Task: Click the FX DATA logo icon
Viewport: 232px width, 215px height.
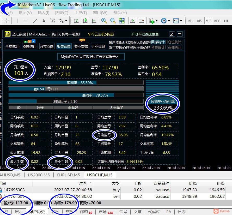Action: [7, 34]
